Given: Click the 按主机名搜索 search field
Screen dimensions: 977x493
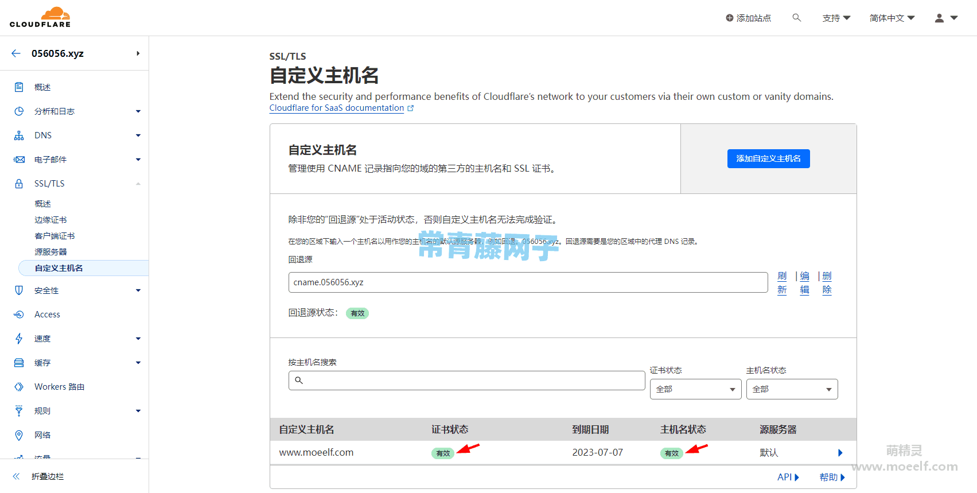Looking at the screenshot, I should [466, 381].
